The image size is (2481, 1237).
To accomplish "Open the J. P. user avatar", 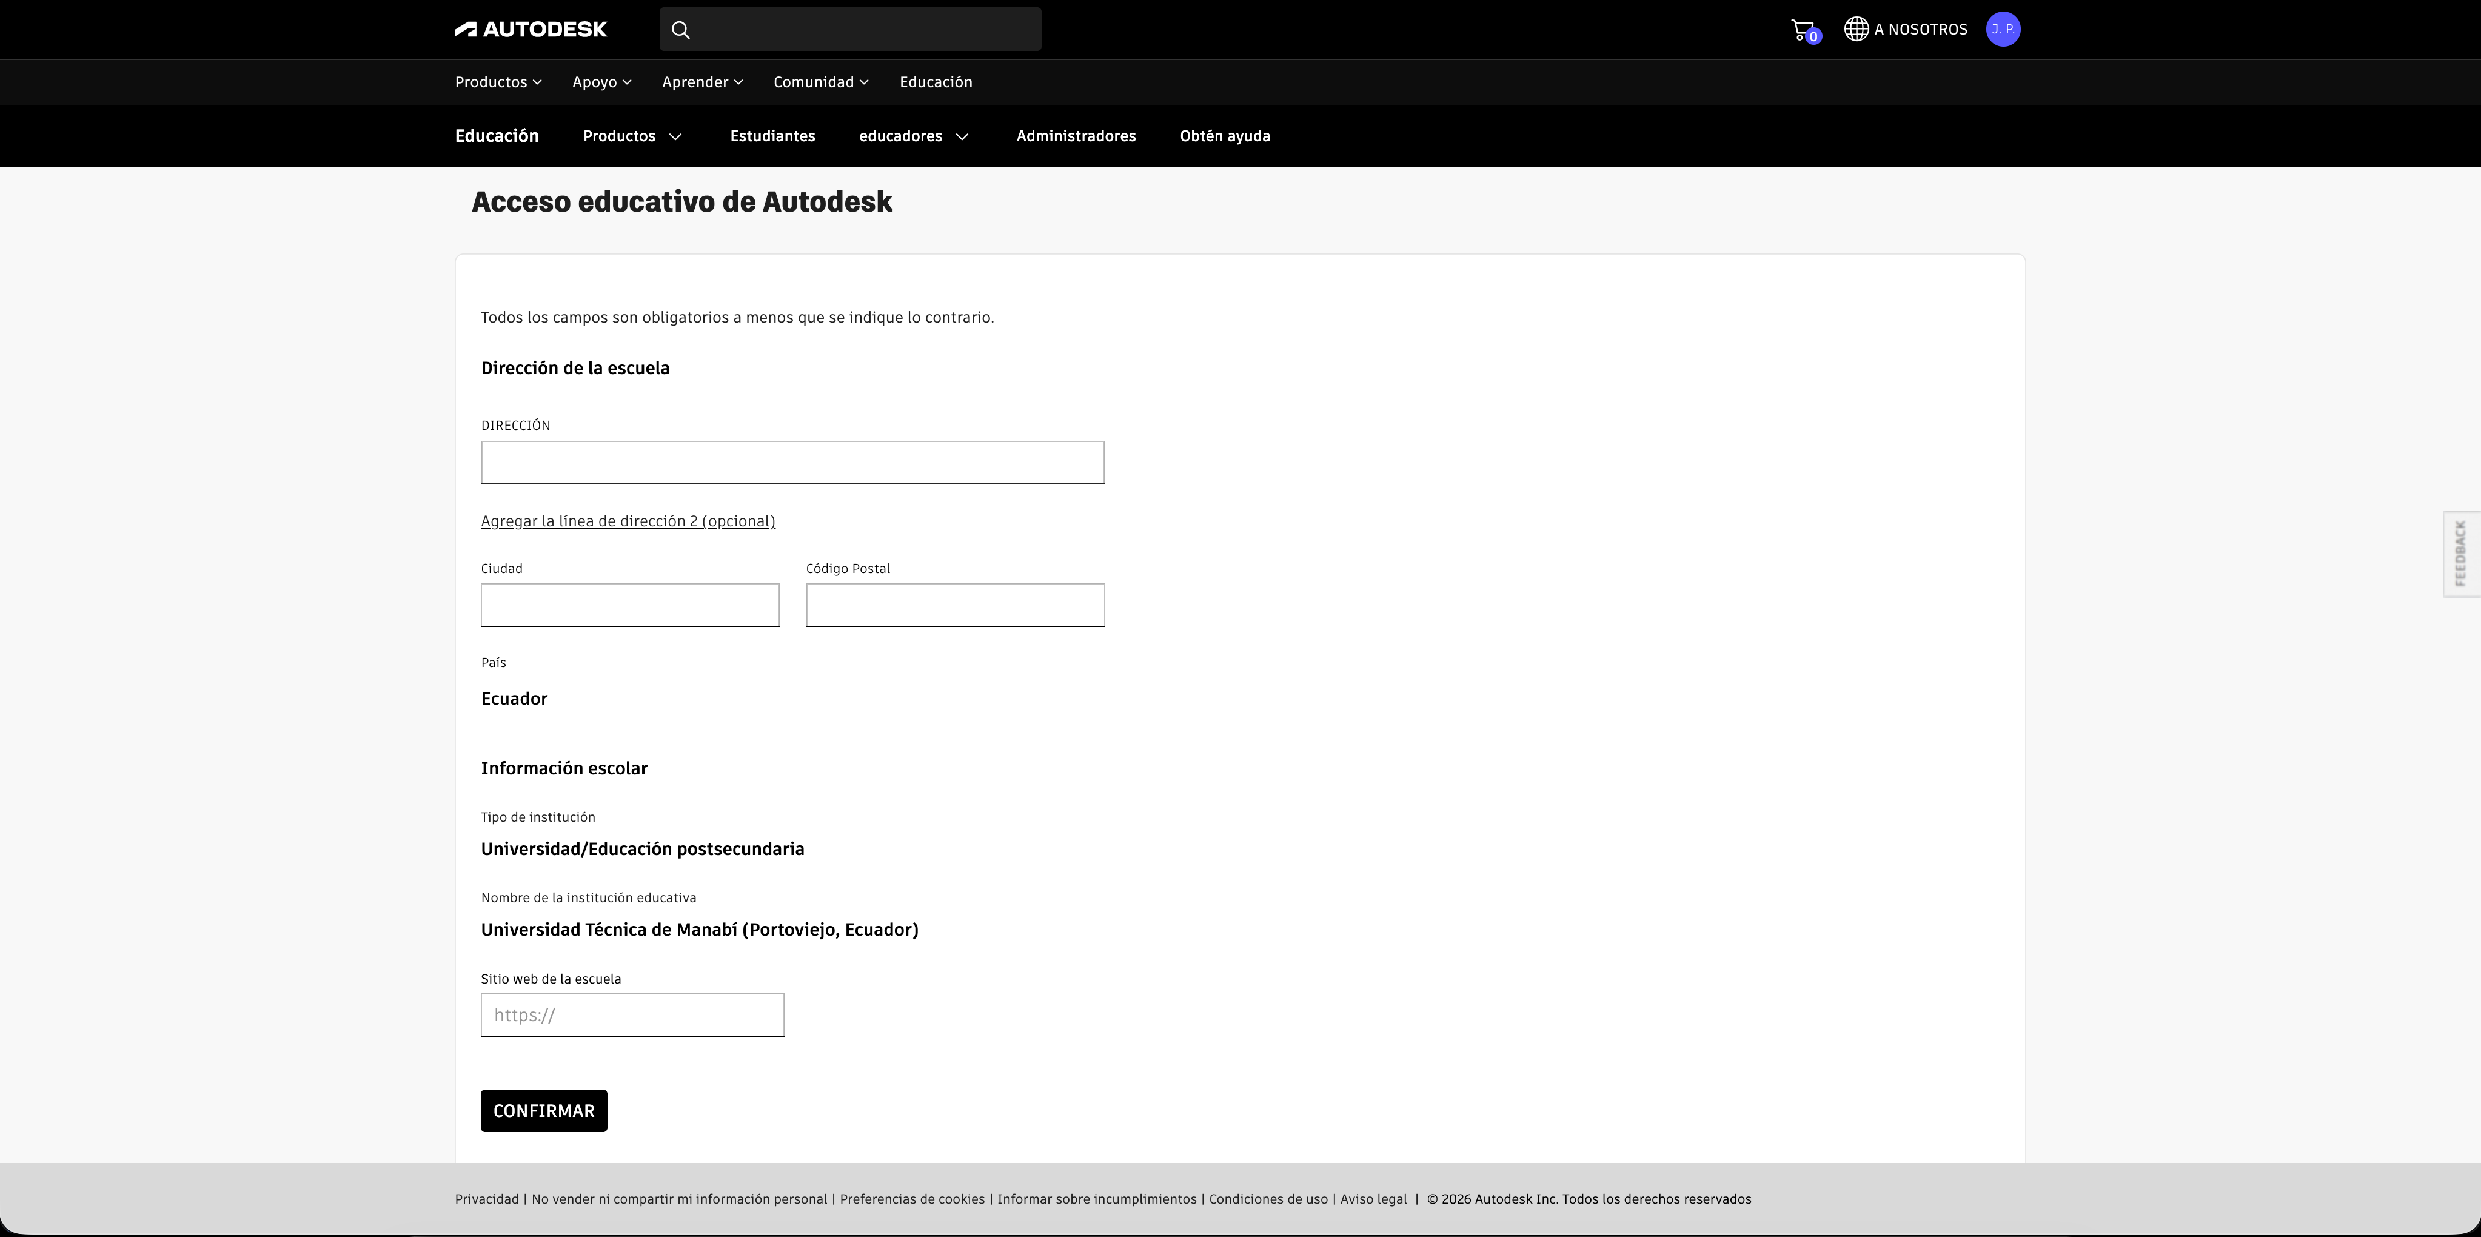I will [2003, 29].
